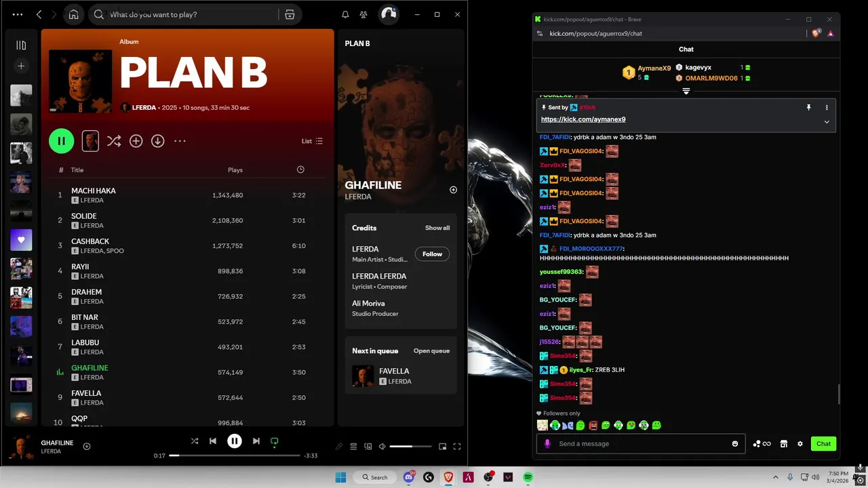Open Spotify Home via the house icon
The width and height of the screenshot is (868, 488).
[73, 14]
